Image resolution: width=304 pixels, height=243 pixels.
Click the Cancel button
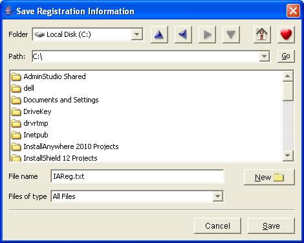[x=217, y=226]
